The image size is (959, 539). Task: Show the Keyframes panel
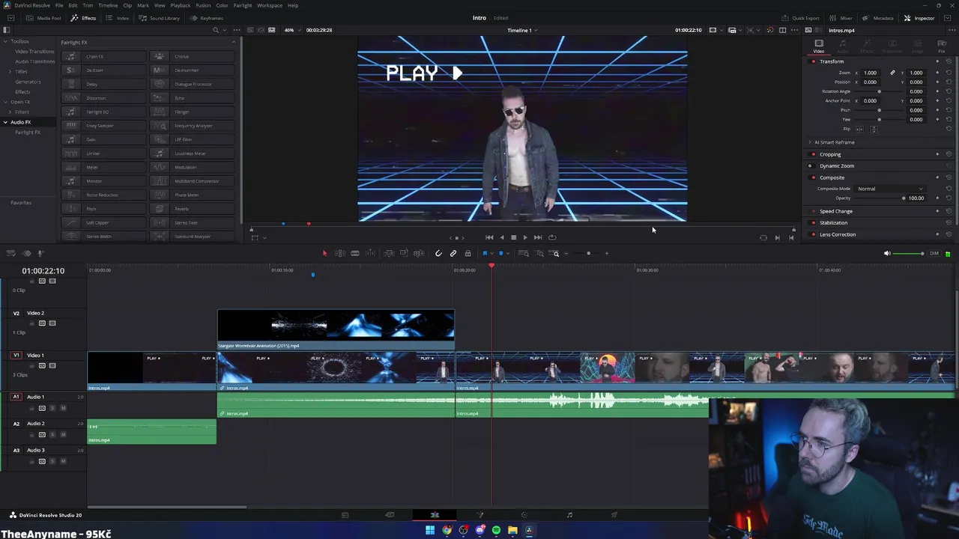tap(207, 18)
